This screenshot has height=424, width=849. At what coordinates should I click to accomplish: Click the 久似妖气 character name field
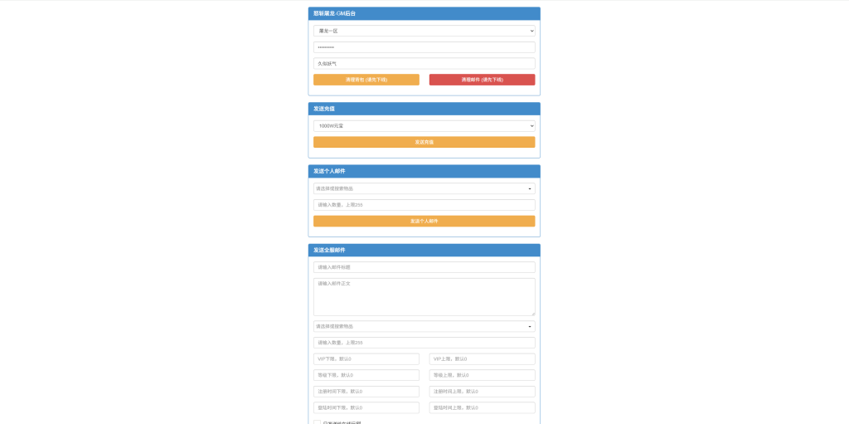point(424,63)
